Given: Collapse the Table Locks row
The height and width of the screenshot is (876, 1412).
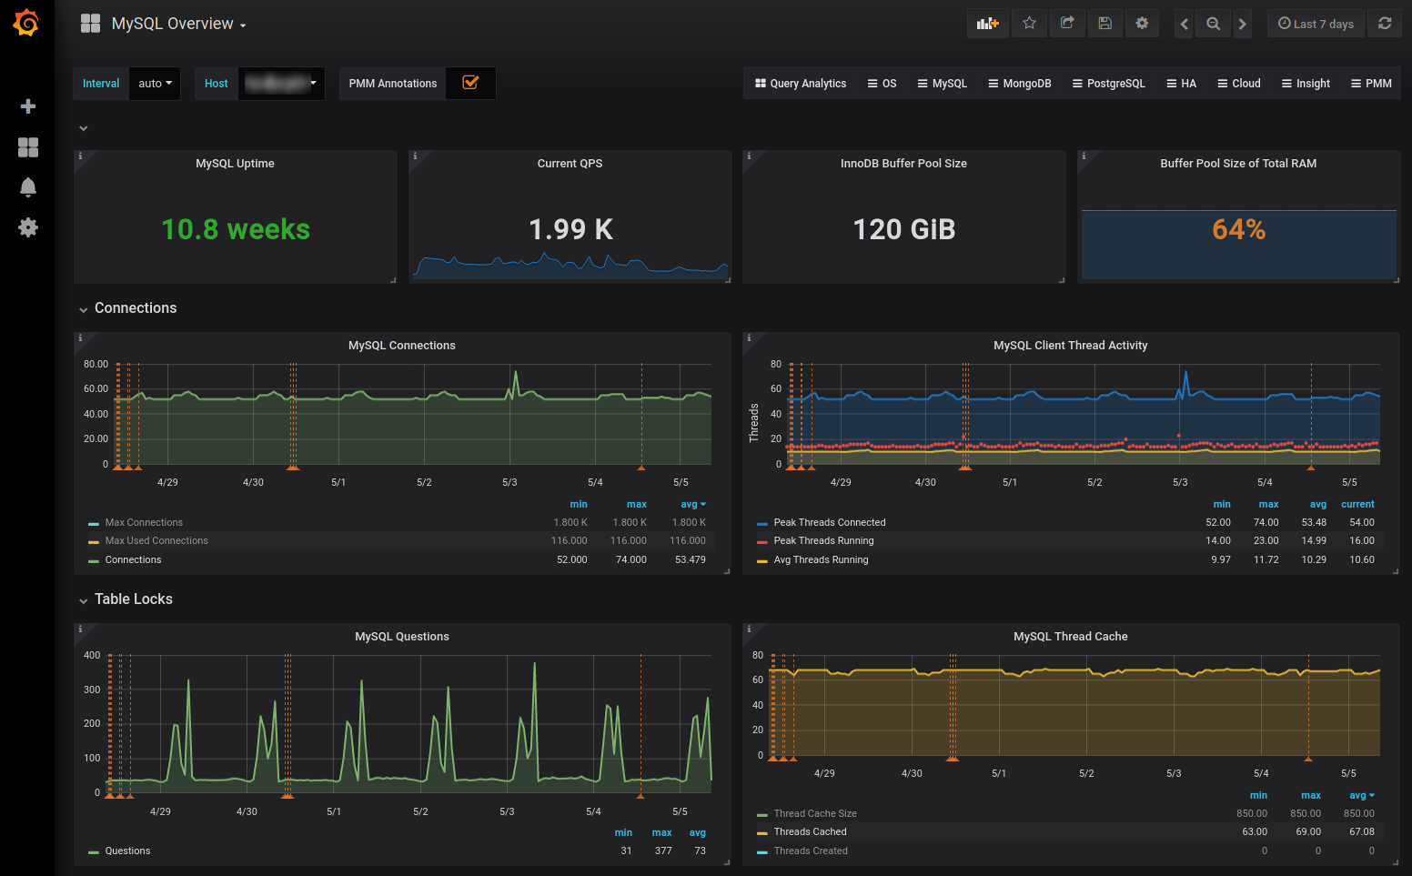Looking at the screenshot, I should (x=126, y=599).
